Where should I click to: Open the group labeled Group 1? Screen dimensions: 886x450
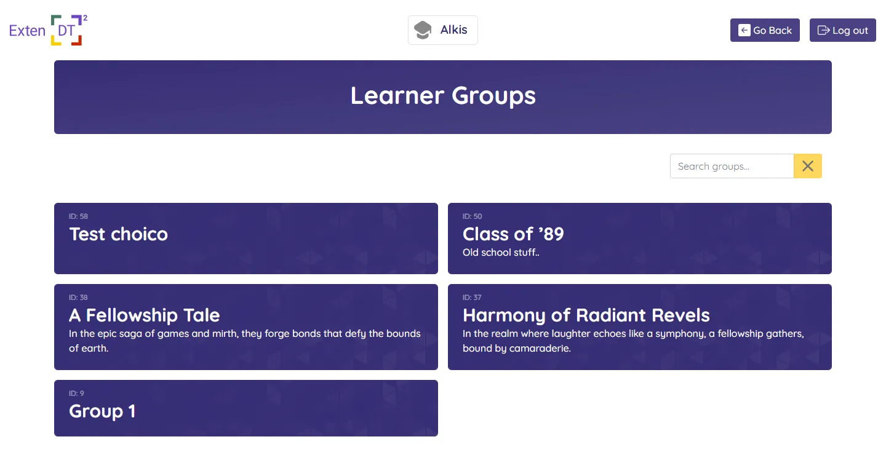(246, 408)
